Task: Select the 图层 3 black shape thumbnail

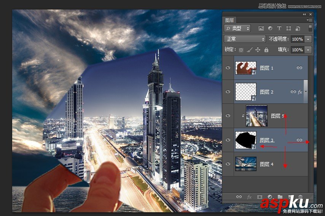Action: click(246, 140)
